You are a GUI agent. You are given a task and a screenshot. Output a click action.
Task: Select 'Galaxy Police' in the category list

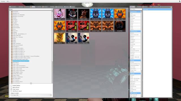coord(16,64)
